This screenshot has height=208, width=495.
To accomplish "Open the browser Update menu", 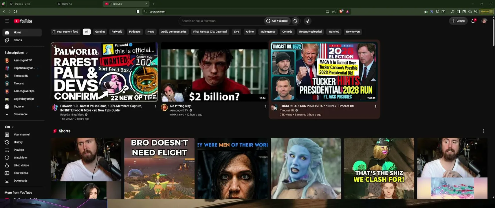I will pos(487,12).
